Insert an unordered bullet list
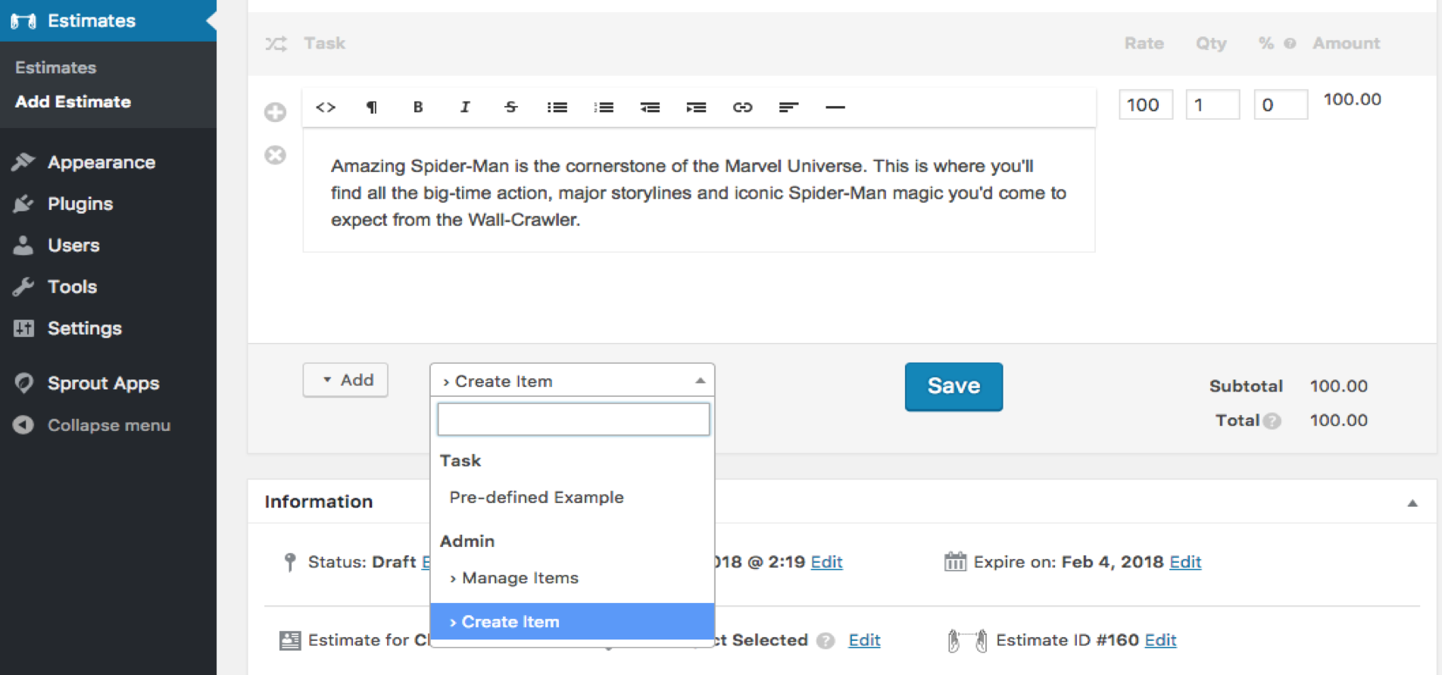The width and height of the screenshot is (1442, 675). click(557, 108)
